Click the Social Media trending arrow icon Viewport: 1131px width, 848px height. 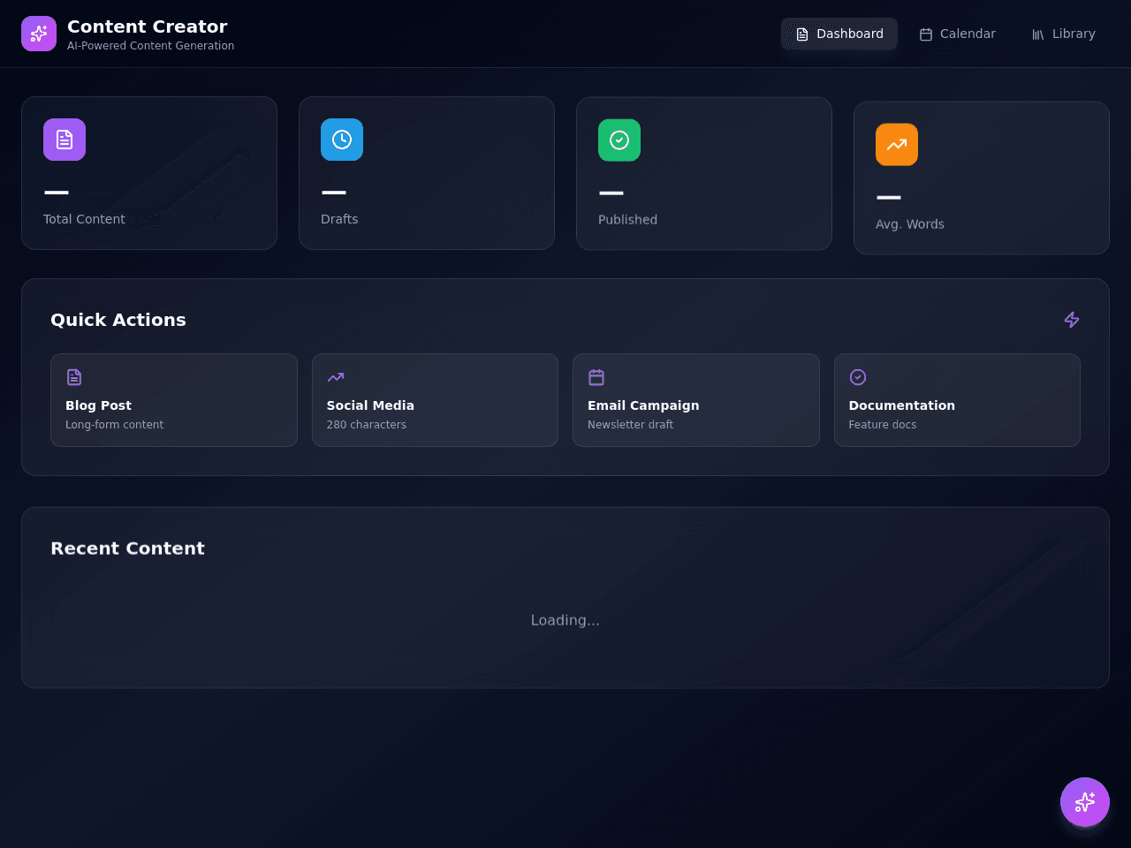(x=336, y=377)
